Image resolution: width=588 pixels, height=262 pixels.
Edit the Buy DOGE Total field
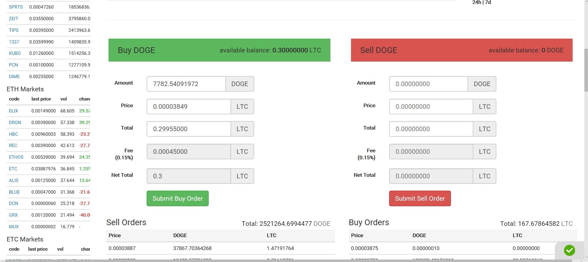pyautogui.click(x=189, y=129)
